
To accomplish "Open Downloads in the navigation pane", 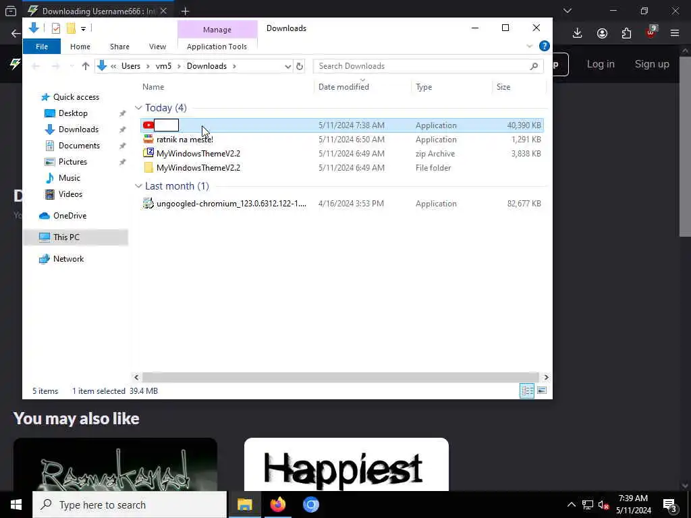I will (x=78, y=129).
